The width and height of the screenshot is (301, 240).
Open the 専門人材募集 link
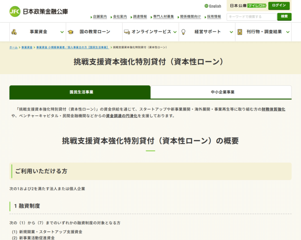coord(163,17)
